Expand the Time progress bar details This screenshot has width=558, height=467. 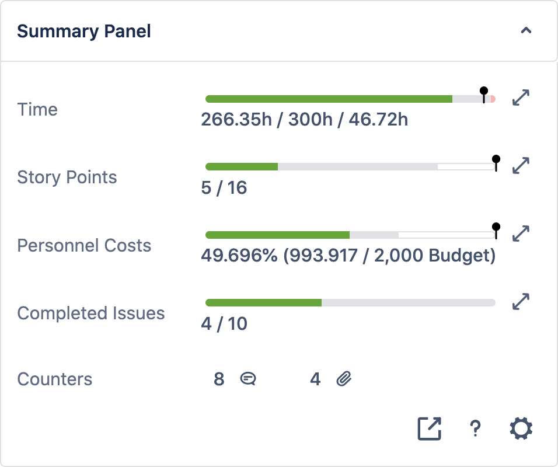pos(521,97)
